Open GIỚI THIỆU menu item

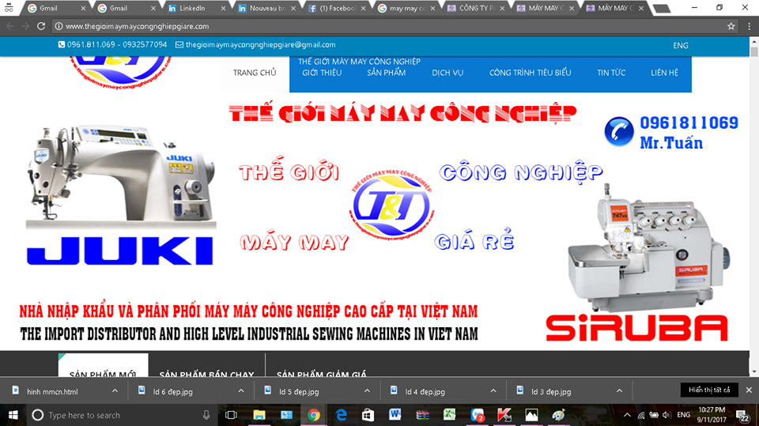(322, 73)
